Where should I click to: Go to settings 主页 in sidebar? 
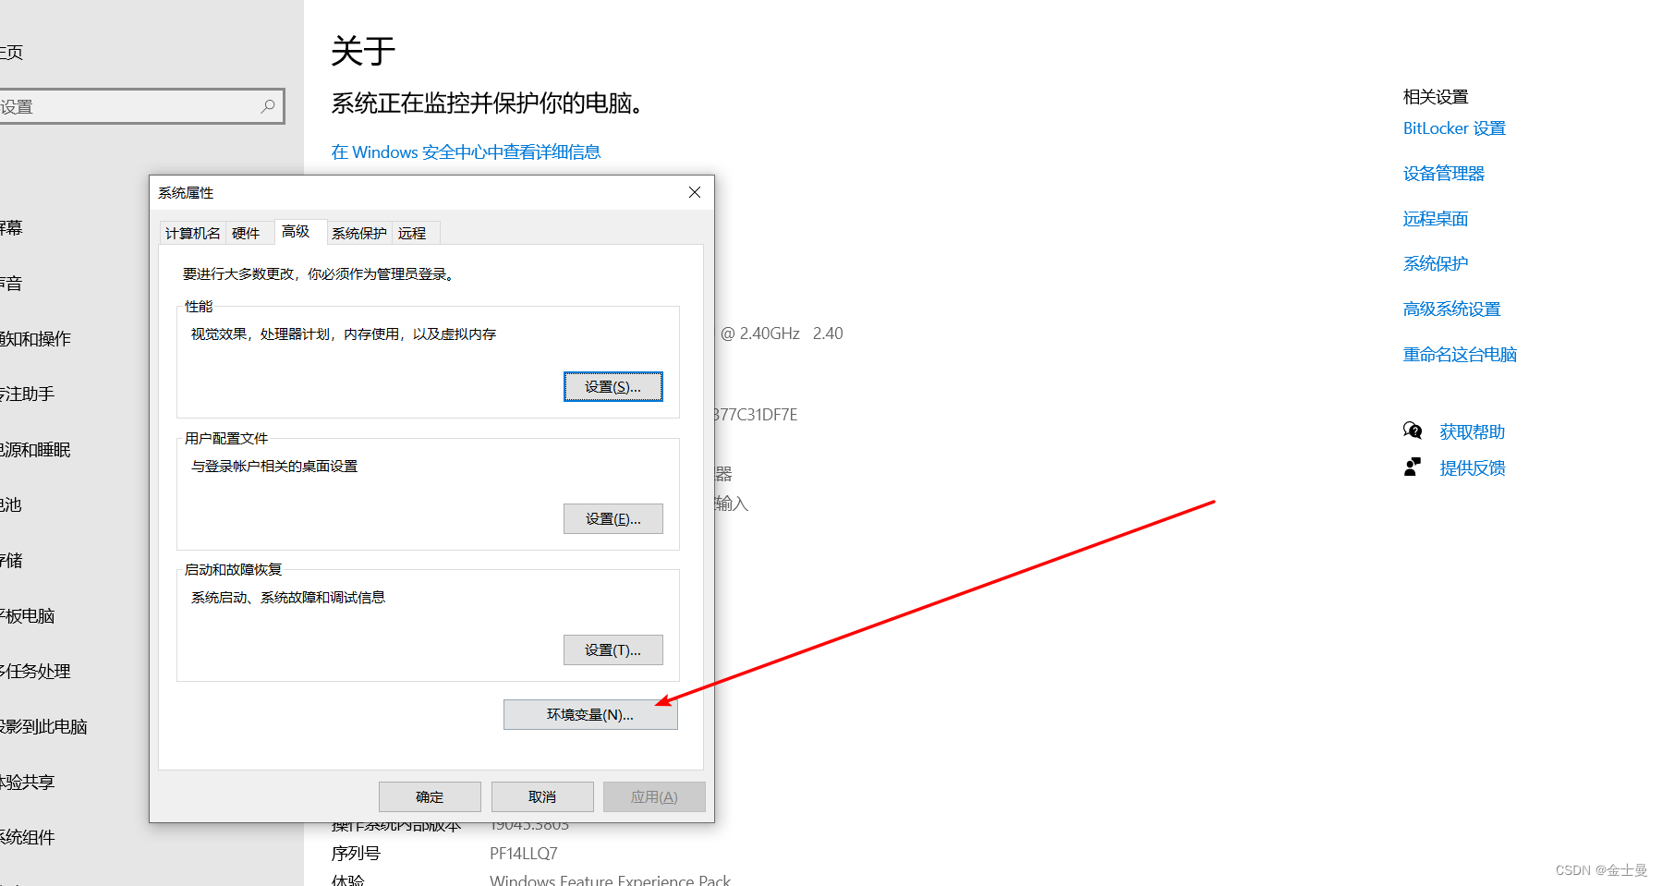point(12,53)
